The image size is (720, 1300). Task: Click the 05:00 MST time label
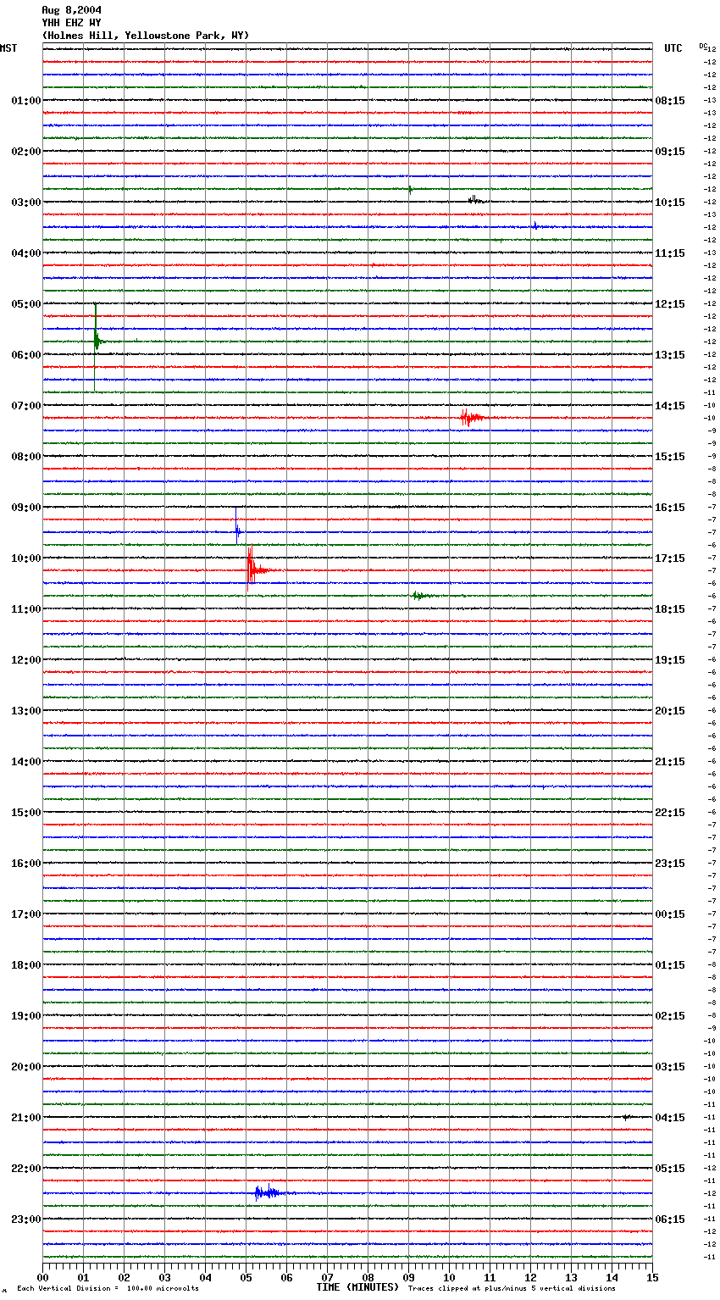[26, 304]
